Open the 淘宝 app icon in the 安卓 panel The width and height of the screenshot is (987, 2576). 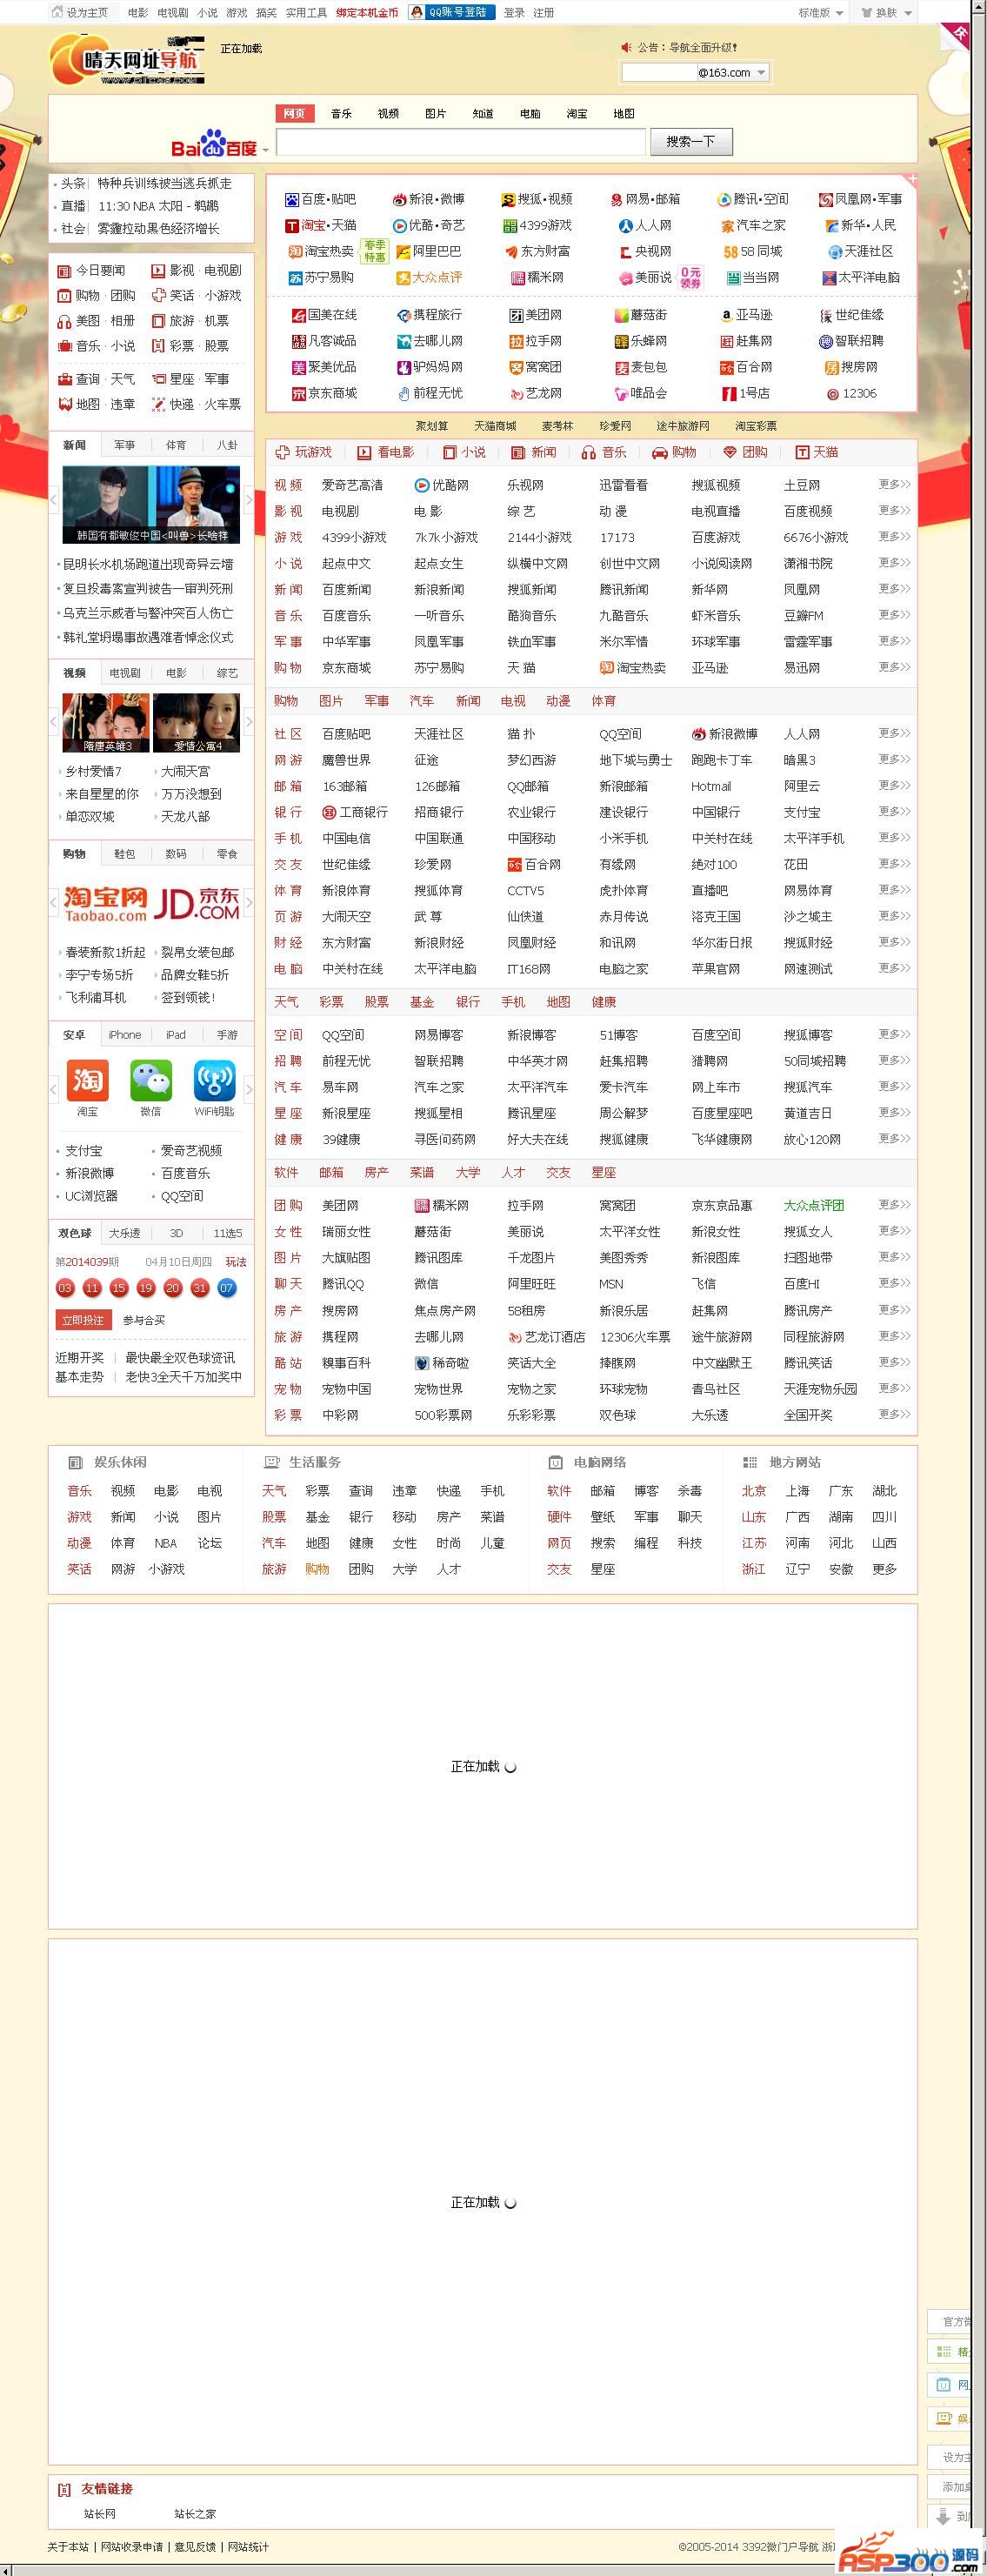87,1080
